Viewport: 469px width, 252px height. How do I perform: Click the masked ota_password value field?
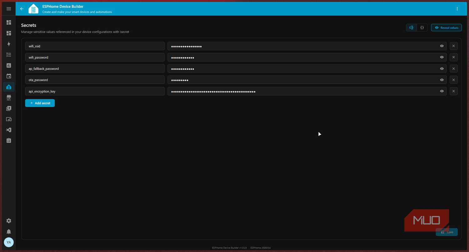click(x=307, y=80)
